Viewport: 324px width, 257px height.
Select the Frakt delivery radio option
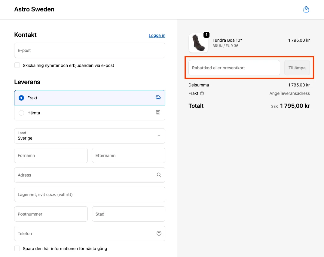click(x=21, y=98)
